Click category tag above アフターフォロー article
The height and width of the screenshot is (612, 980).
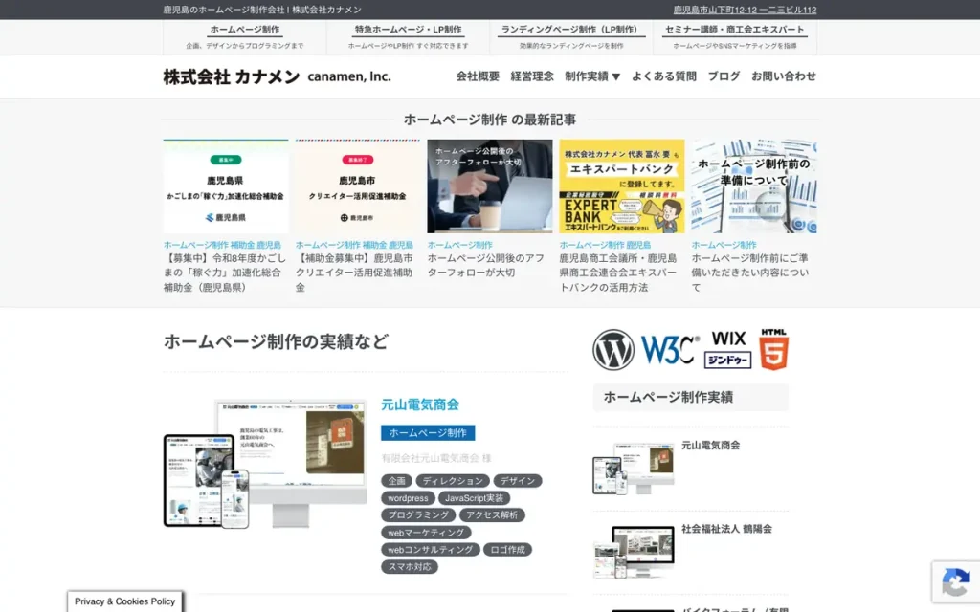pos(460,245)
